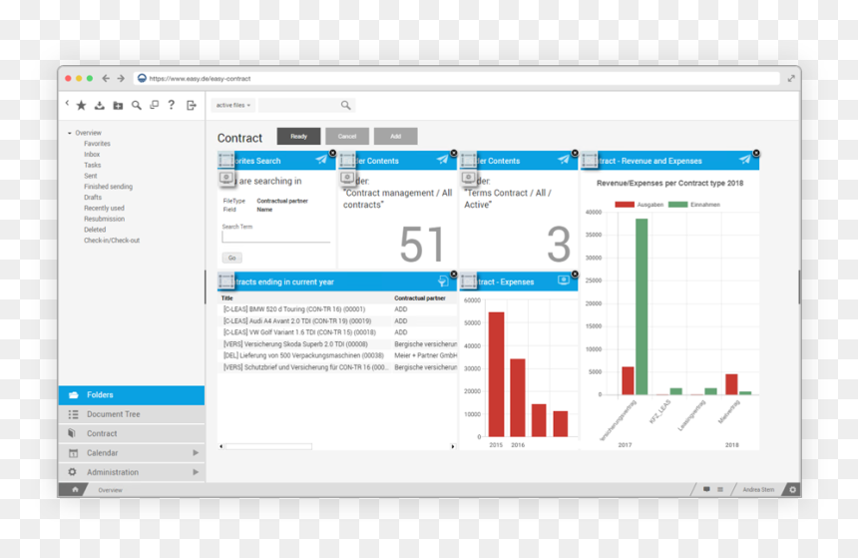Click paper plane on Revenue and Expenses widget

(744, 160)
